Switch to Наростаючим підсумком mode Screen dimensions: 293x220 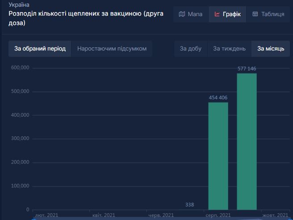tap(112, 49)
